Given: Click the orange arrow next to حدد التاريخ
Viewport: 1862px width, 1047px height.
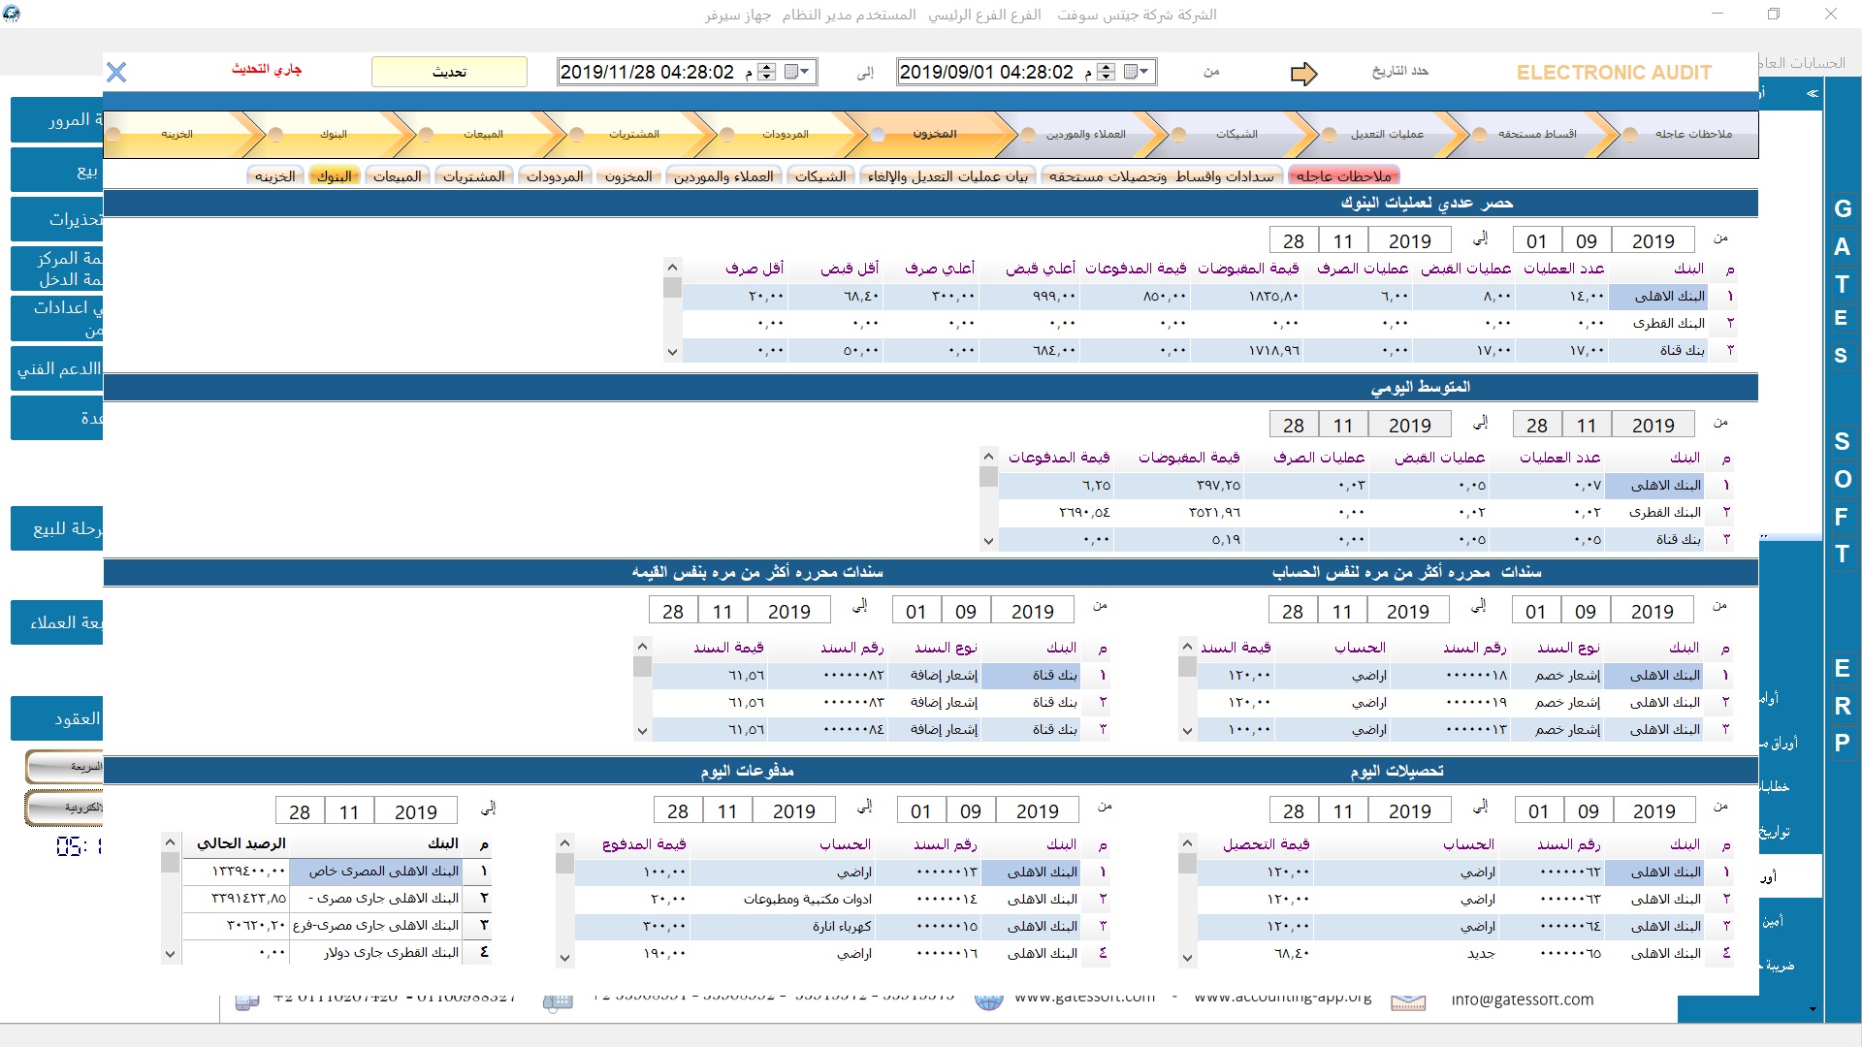Looking at the screenshot, I should tap(1304, 74).
